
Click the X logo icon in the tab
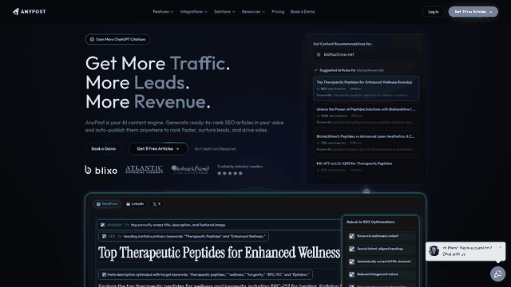pos(154,204)
